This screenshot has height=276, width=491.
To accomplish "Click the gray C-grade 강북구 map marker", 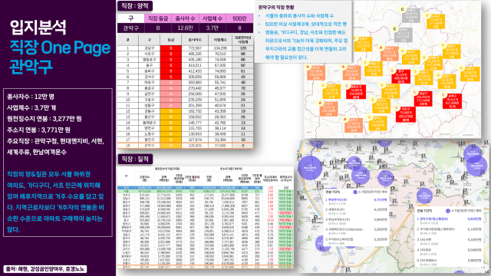I will (x=404, y=34).
